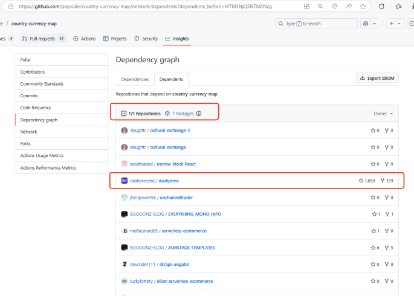This screenshot has width=414, height=296.
Task: Open the Pull requests tab
Action: pos(44,39)
